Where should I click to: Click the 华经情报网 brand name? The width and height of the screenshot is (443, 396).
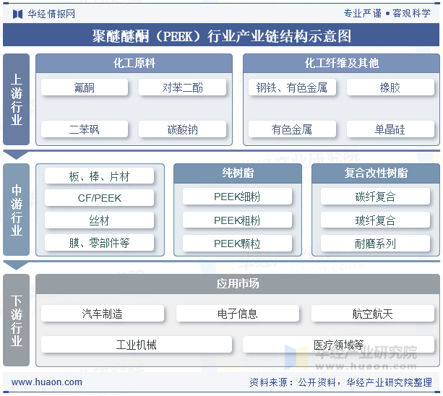point(51,14)
